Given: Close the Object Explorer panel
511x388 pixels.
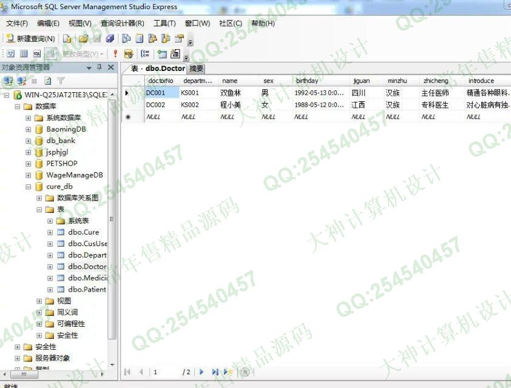Looking at the screenshot, I should point(111,67).
